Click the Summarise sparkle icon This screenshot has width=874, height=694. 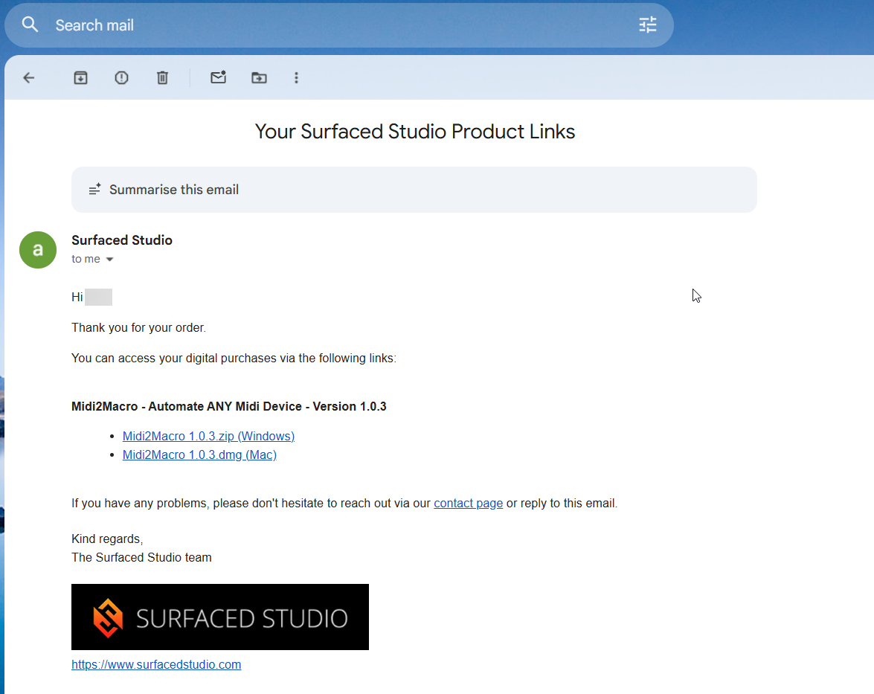click(x=95, y=190)
